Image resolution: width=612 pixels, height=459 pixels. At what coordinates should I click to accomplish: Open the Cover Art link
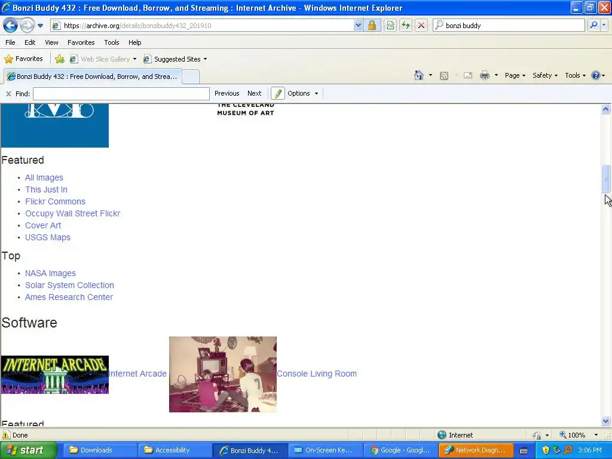point(43,225)
